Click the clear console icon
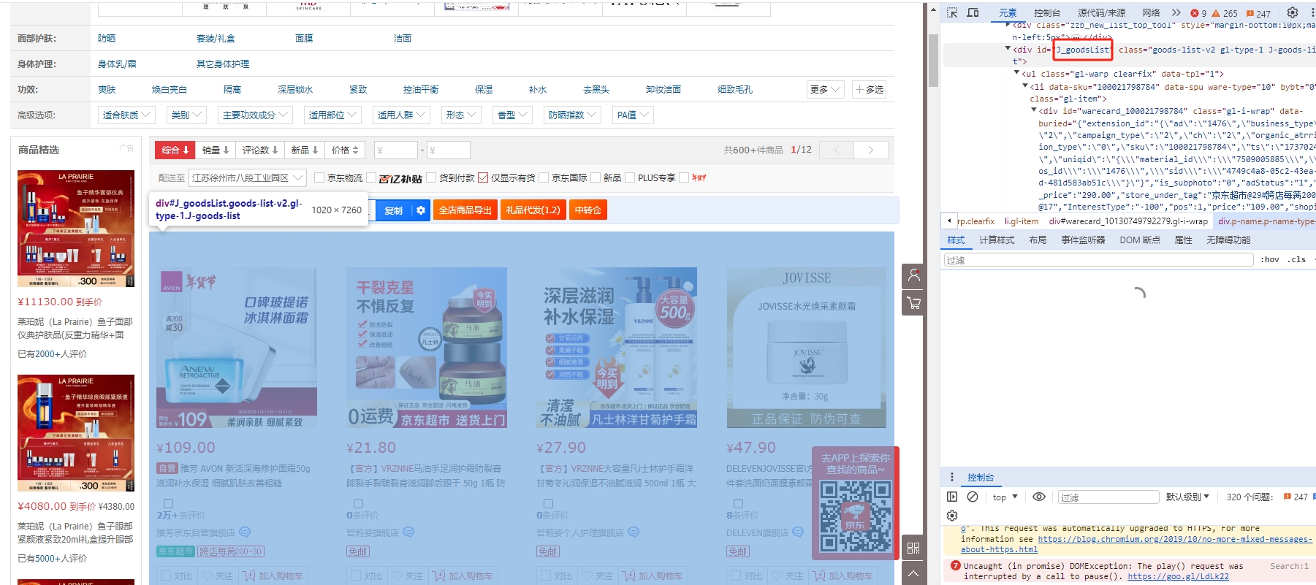This screenshot has width=1316, height=585. coord(973,497)
